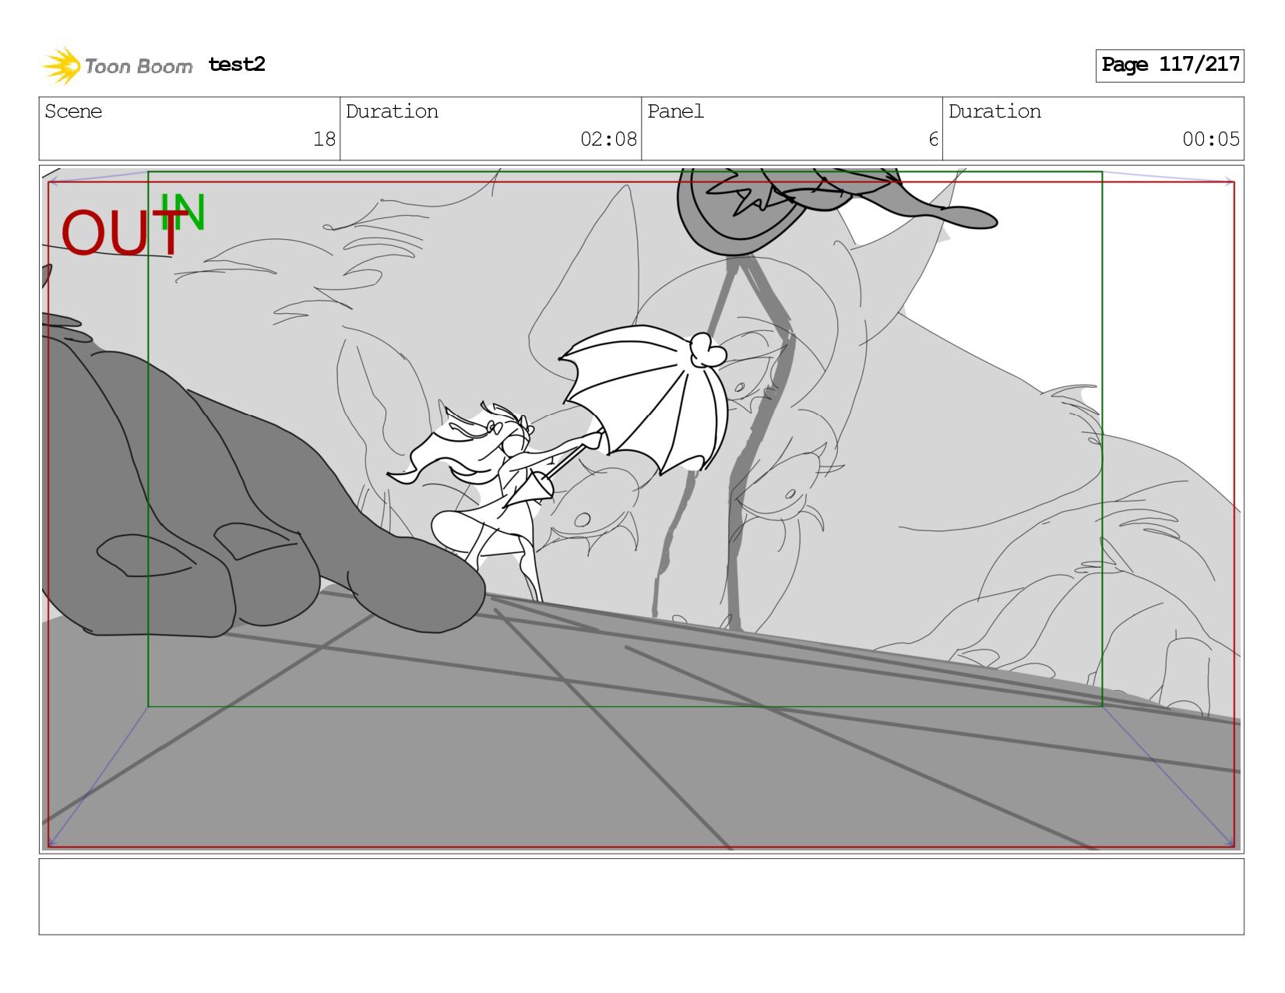Click the Toon Boom logo

coord(117,65)
